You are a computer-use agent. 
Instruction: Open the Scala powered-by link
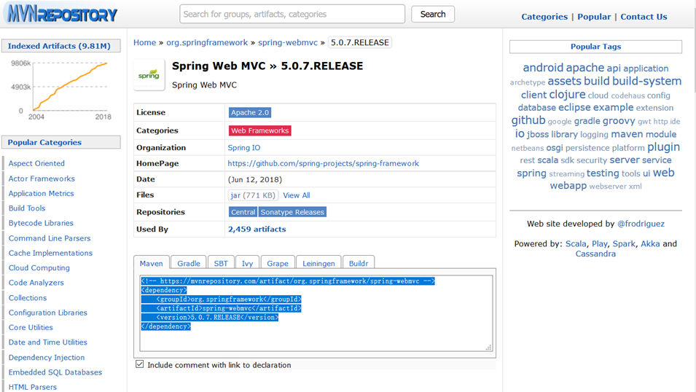click(576, 243)
